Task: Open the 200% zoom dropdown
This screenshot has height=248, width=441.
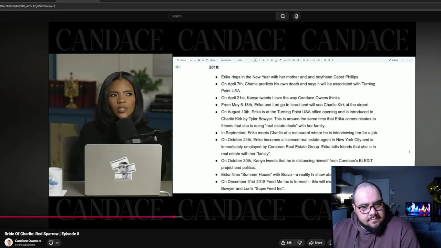Action: click(214, 60)
